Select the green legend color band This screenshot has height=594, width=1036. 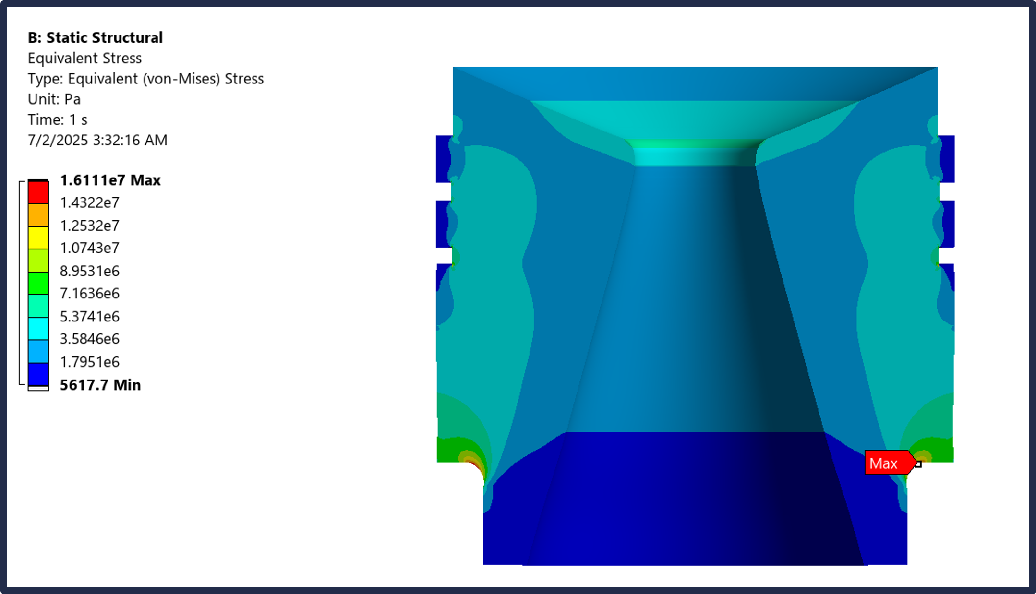(x=38, y=283)
